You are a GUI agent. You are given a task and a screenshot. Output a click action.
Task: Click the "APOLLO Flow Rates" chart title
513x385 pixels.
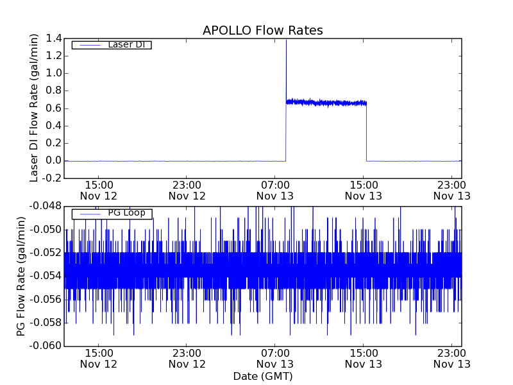[x=262, y=30]
